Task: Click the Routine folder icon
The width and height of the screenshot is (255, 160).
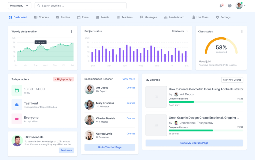Action: pyautogui.click(x=58, y=17)
